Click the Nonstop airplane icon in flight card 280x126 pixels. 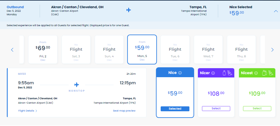pos(76,85)
